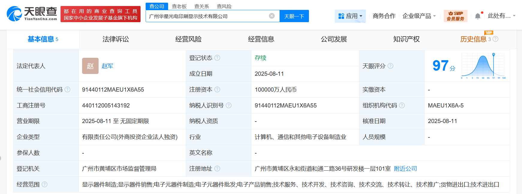Expand the 应用 dropdown menu

[x=350, y=16]
